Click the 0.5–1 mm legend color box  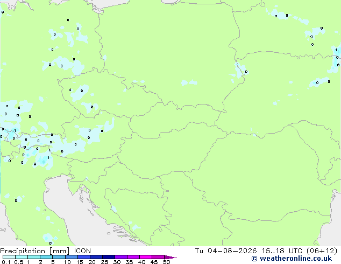click(x=22, y=257)
